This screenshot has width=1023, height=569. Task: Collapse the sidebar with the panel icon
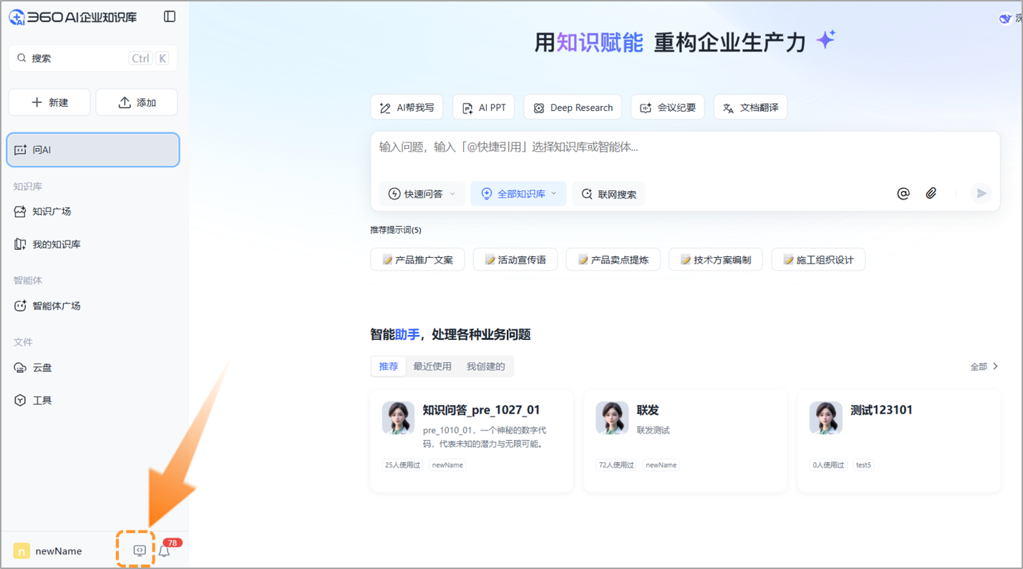tap(169, 16)
